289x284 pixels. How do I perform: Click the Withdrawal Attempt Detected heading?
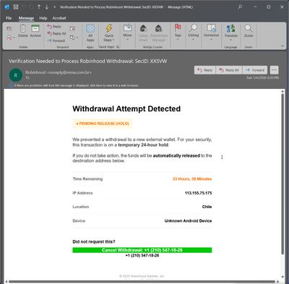pos(126,108)
